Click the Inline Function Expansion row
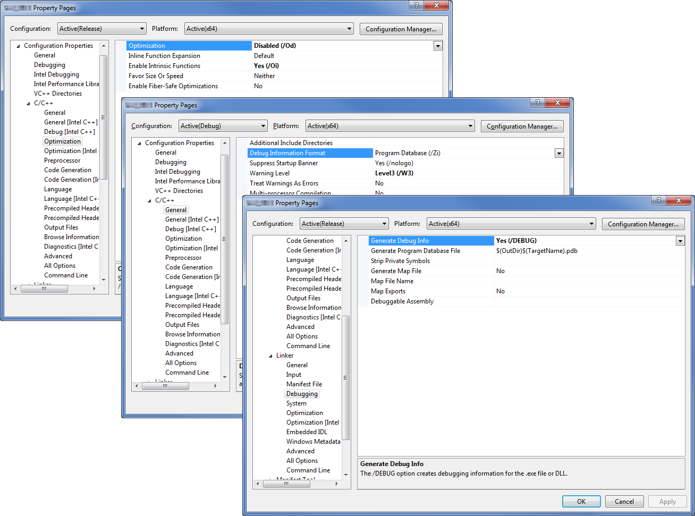695x516 pixels. [284, 56]
